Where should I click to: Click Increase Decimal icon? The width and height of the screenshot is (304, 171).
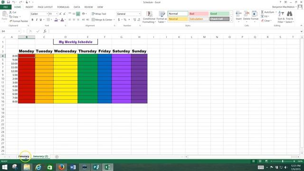click(x=135, y=19)
